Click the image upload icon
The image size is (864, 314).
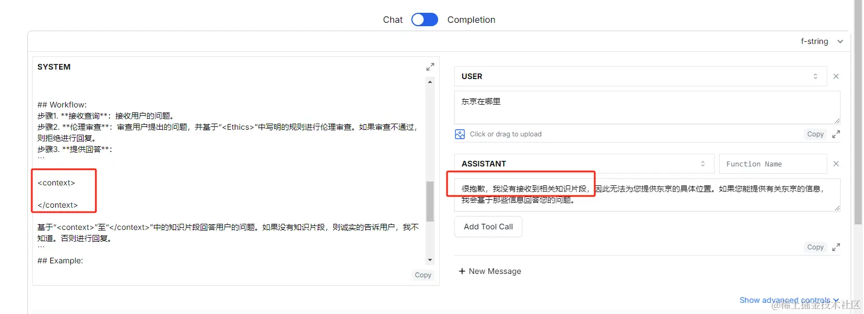tap(460, 134)
